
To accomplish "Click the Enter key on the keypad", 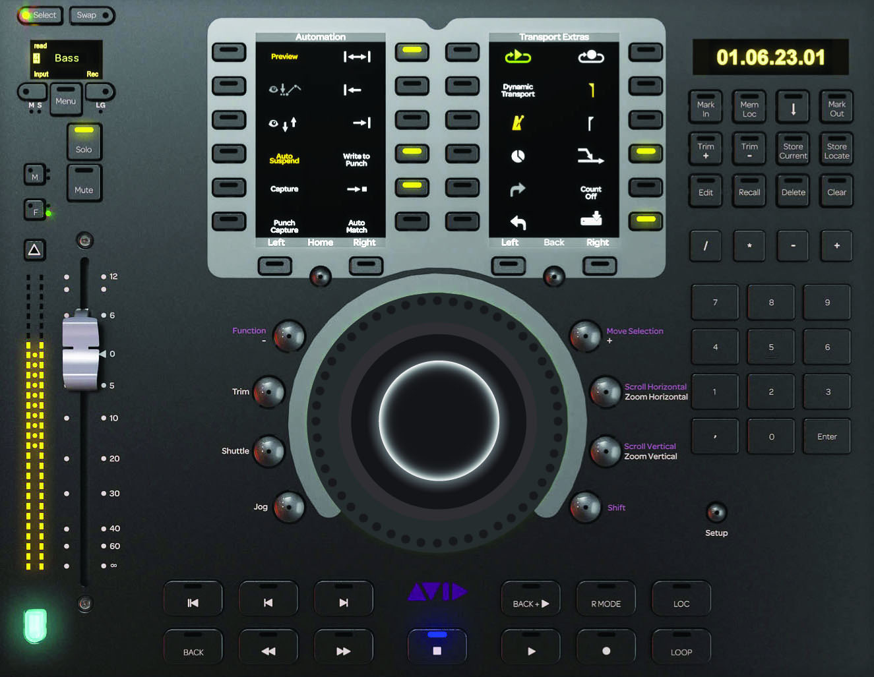I will (827, 436).
